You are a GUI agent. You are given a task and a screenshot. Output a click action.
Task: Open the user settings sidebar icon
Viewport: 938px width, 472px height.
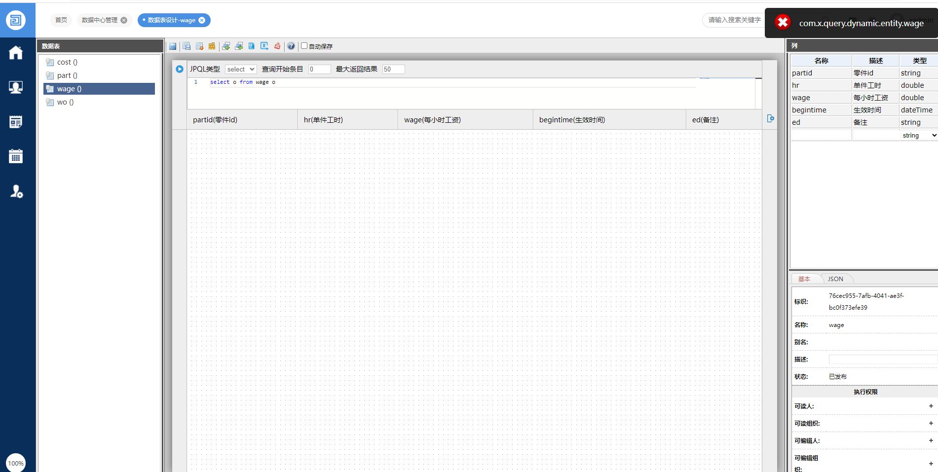click(16, 191)
